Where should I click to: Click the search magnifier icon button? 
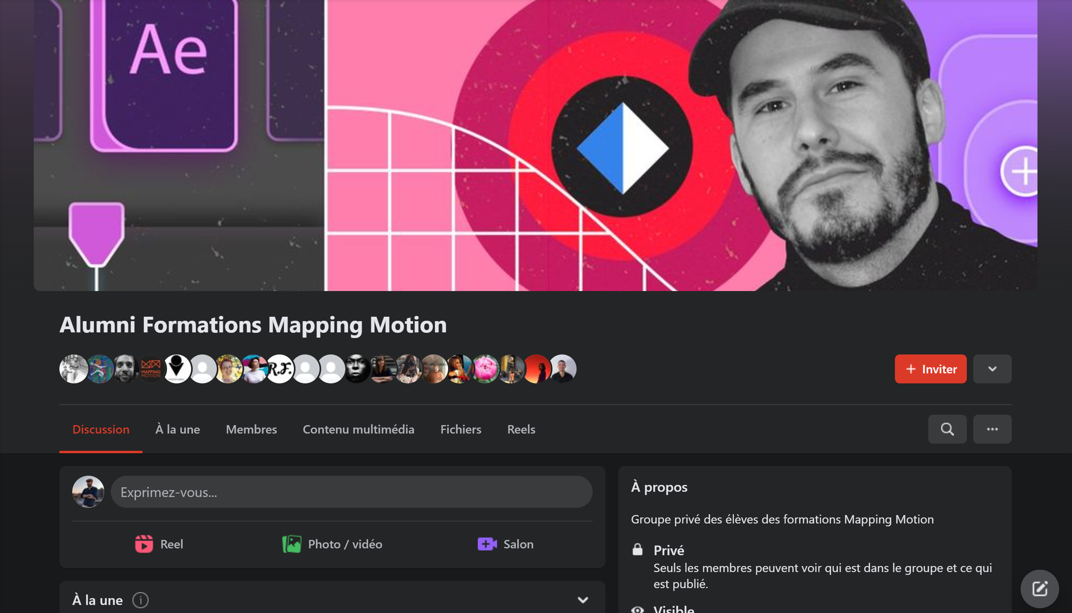[x=947, y=429]
